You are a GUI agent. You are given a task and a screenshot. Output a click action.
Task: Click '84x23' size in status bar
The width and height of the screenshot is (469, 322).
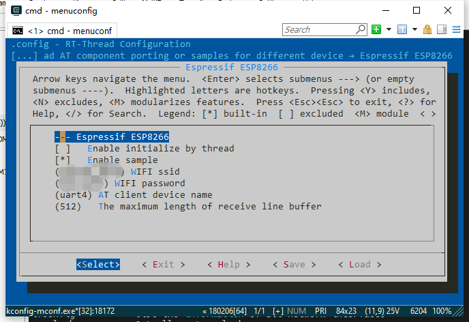click(x=346, y=311)
